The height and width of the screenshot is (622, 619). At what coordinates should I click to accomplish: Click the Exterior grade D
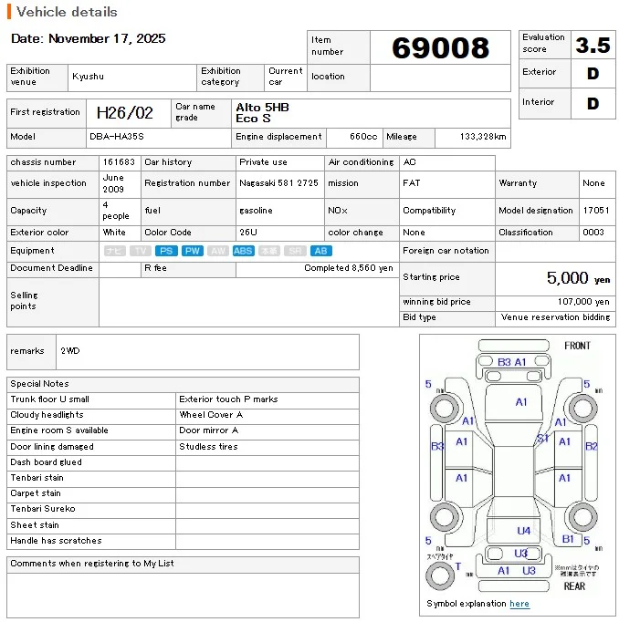point(593,73)
